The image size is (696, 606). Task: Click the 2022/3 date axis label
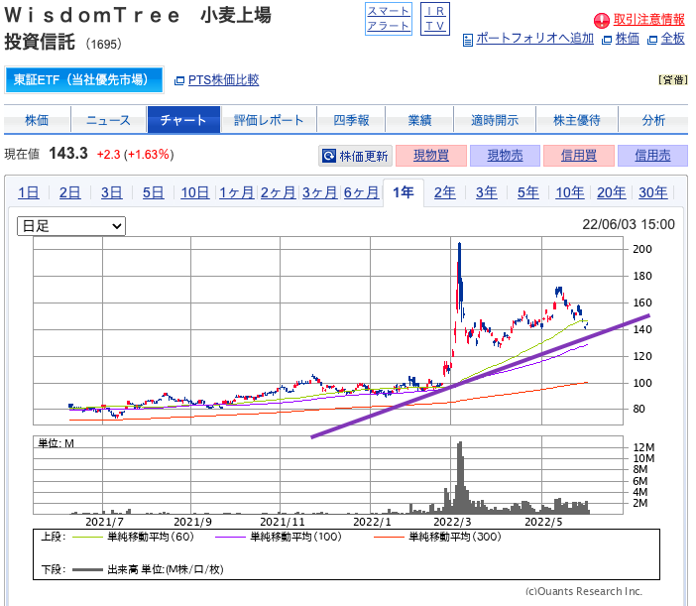[x=452, y=522]
